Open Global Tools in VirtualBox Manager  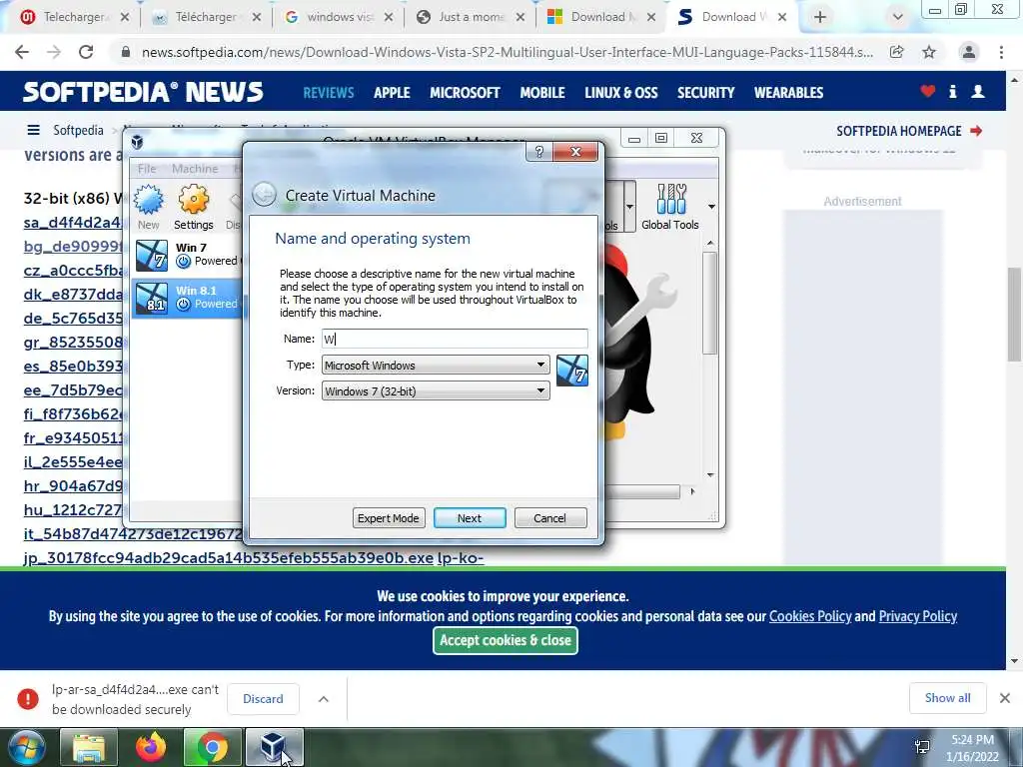pyautogui.click(x=670, y=208)
